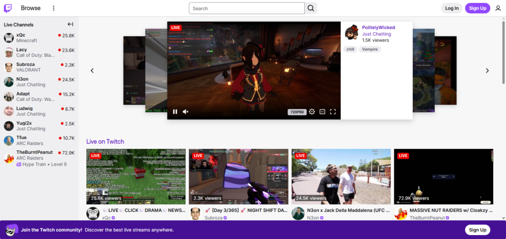Enter fullscreen on the player
Image resolution: width=506 pixels, height=239 pixels.
point(333,112)
